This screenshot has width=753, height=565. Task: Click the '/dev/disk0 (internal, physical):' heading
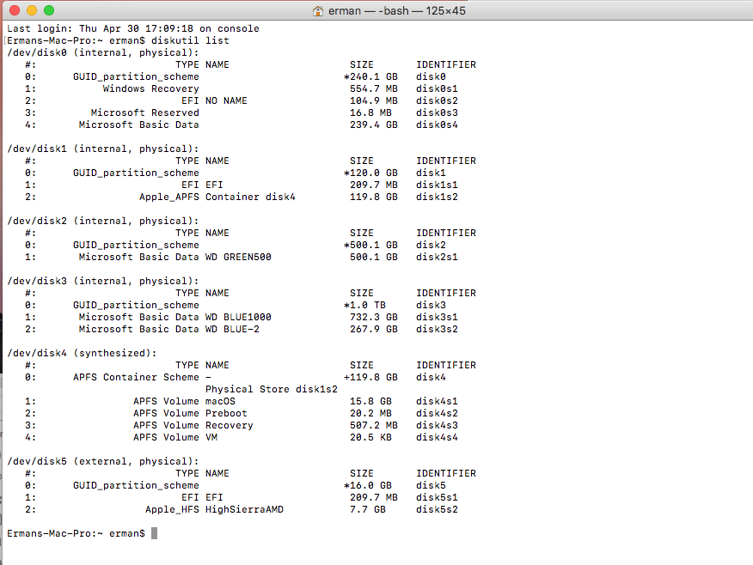point(103,52)
